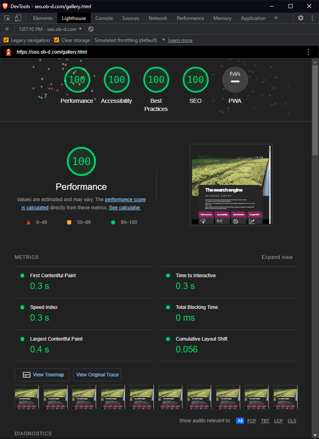
Task: Switch to the Network tab
Action: tap(158, 18)
